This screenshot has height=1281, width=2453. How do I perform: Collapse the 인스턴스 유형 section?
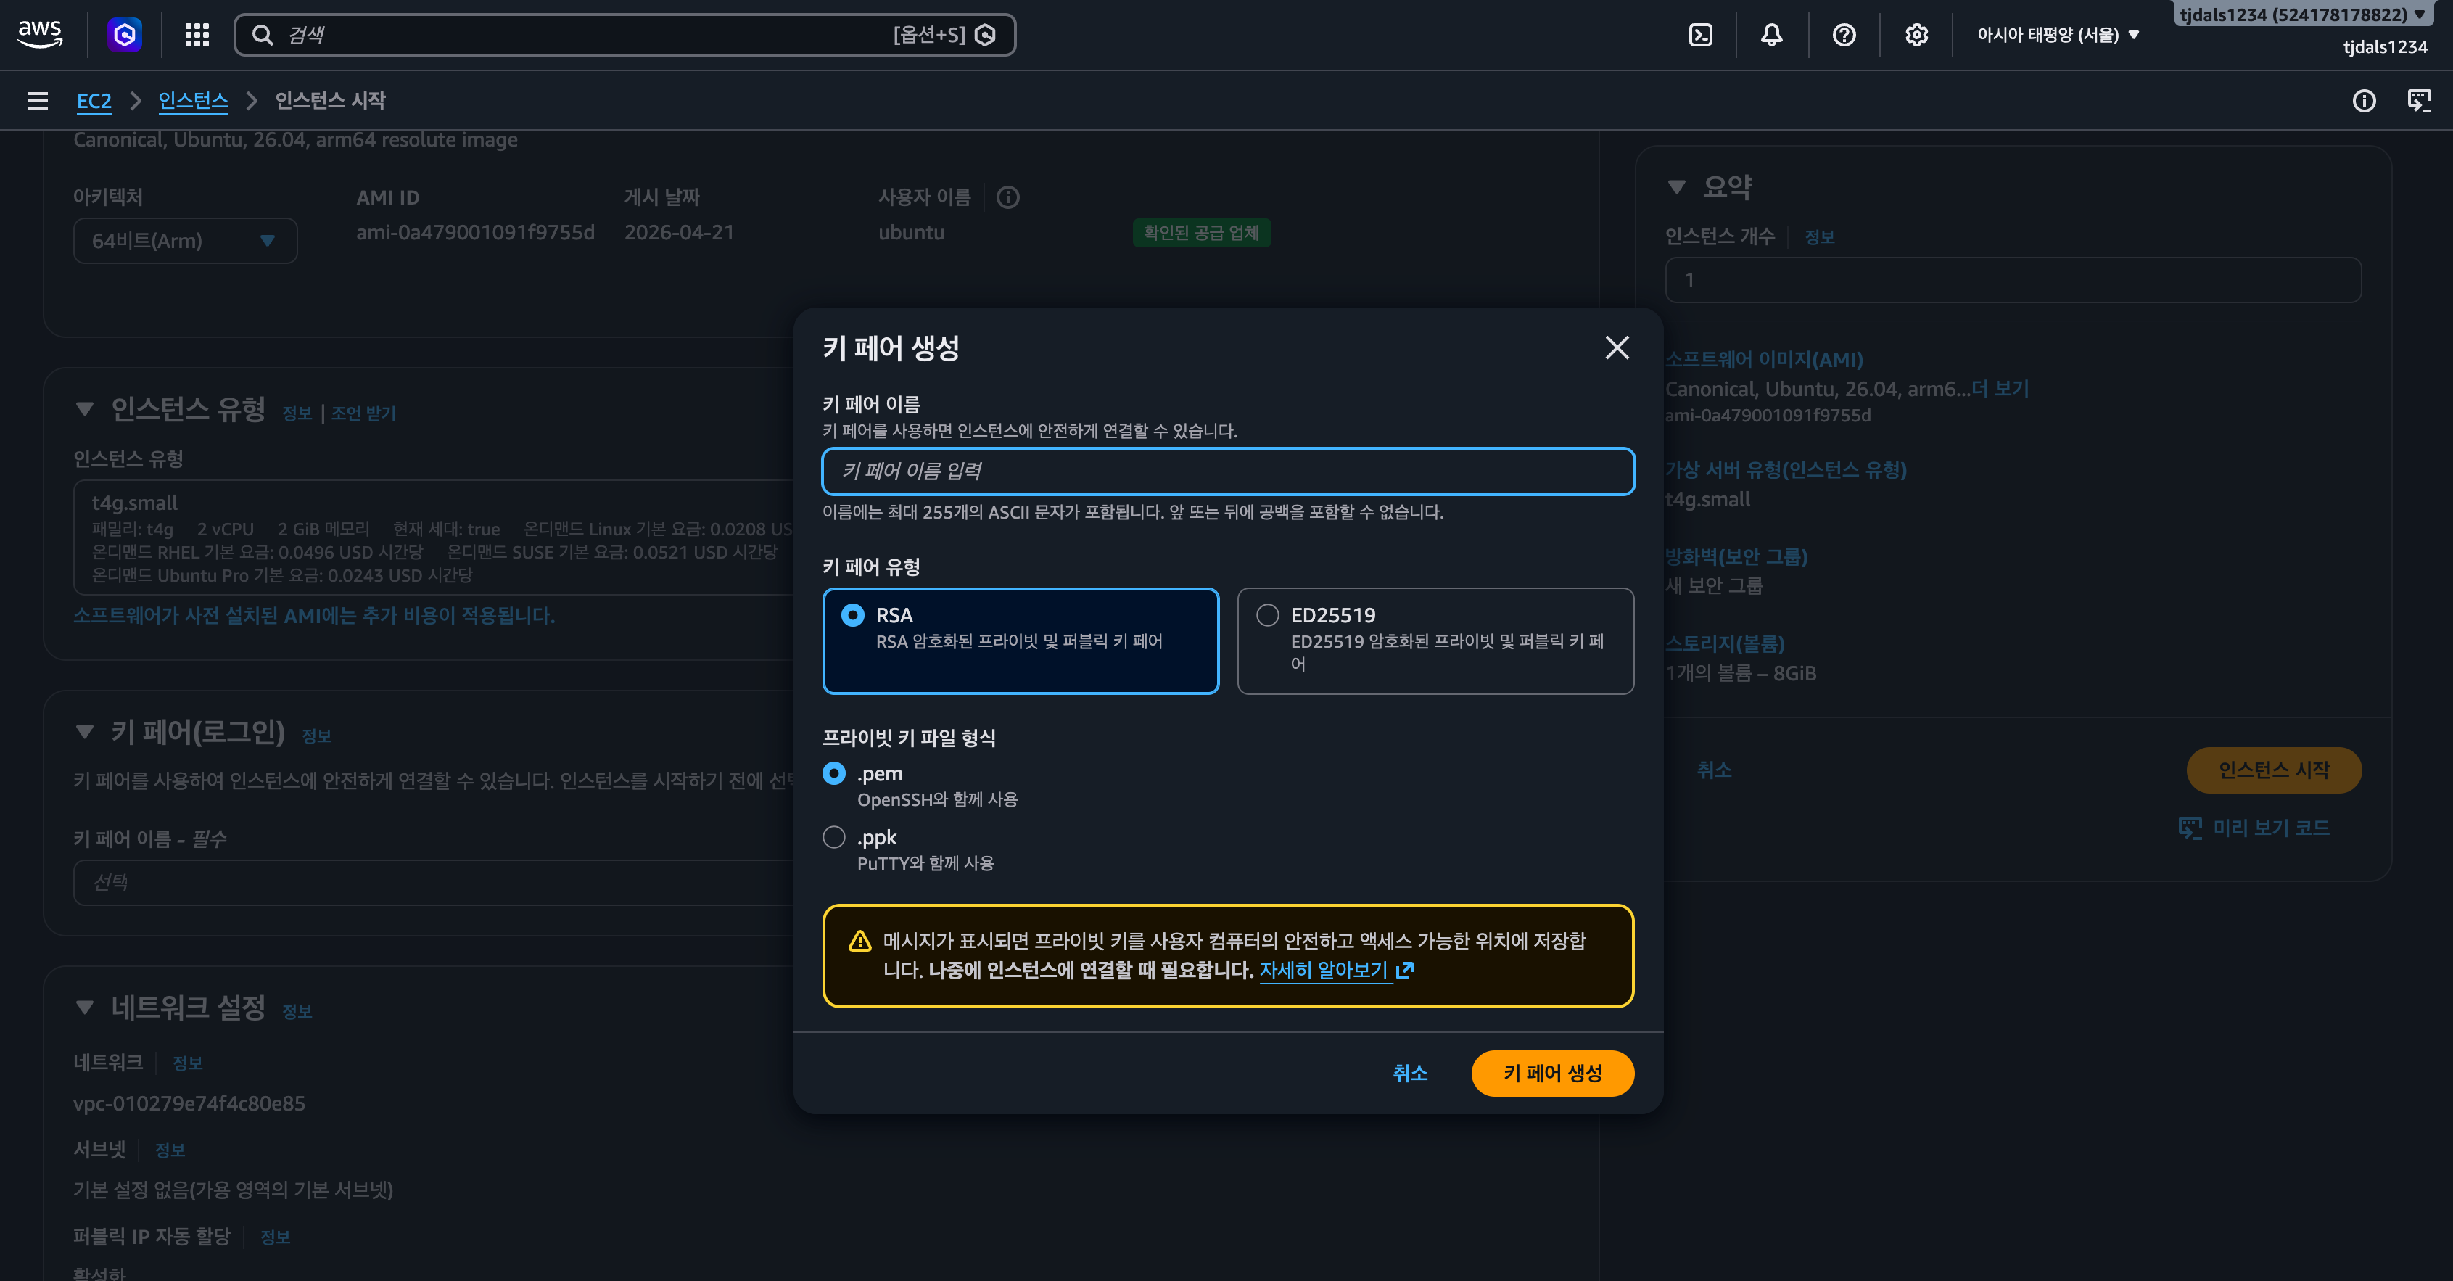[85, 410]
